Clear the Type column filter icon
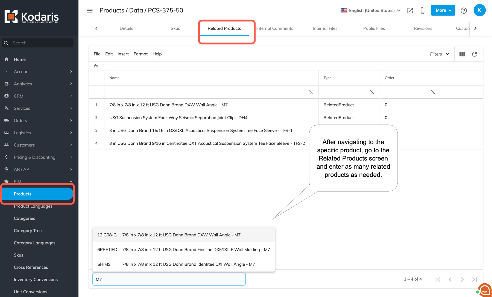 click(x=372, y=92)
